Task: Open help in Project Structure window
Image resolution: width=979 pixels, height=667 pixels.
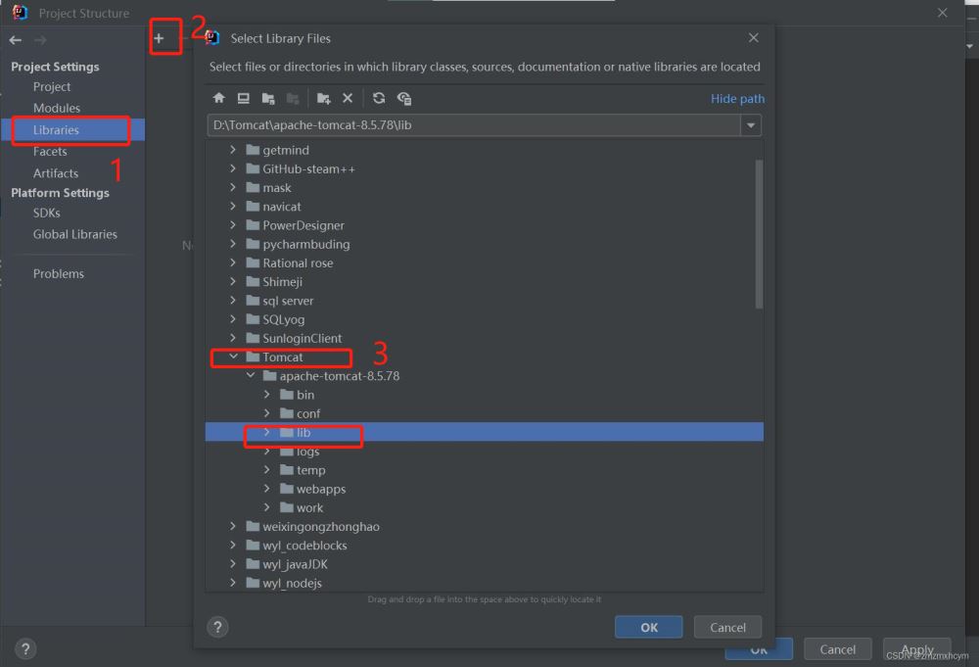Action: click(25, 649)
